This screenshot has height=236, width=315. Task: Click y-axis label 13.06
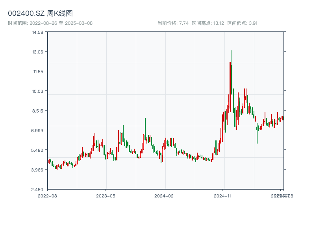[38, 52]
